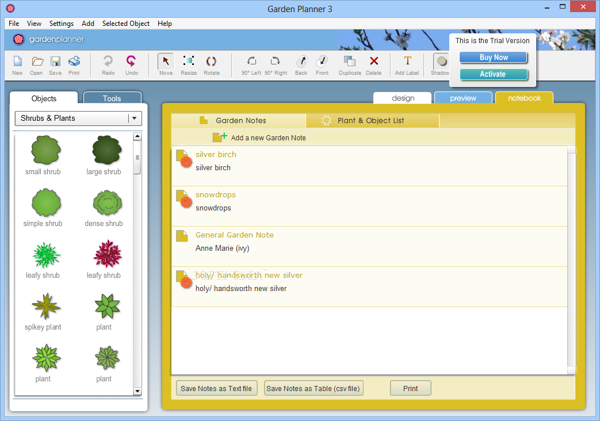Click the silver birch note icon
This screenshot has width=600, height=421.
(184, 158)
